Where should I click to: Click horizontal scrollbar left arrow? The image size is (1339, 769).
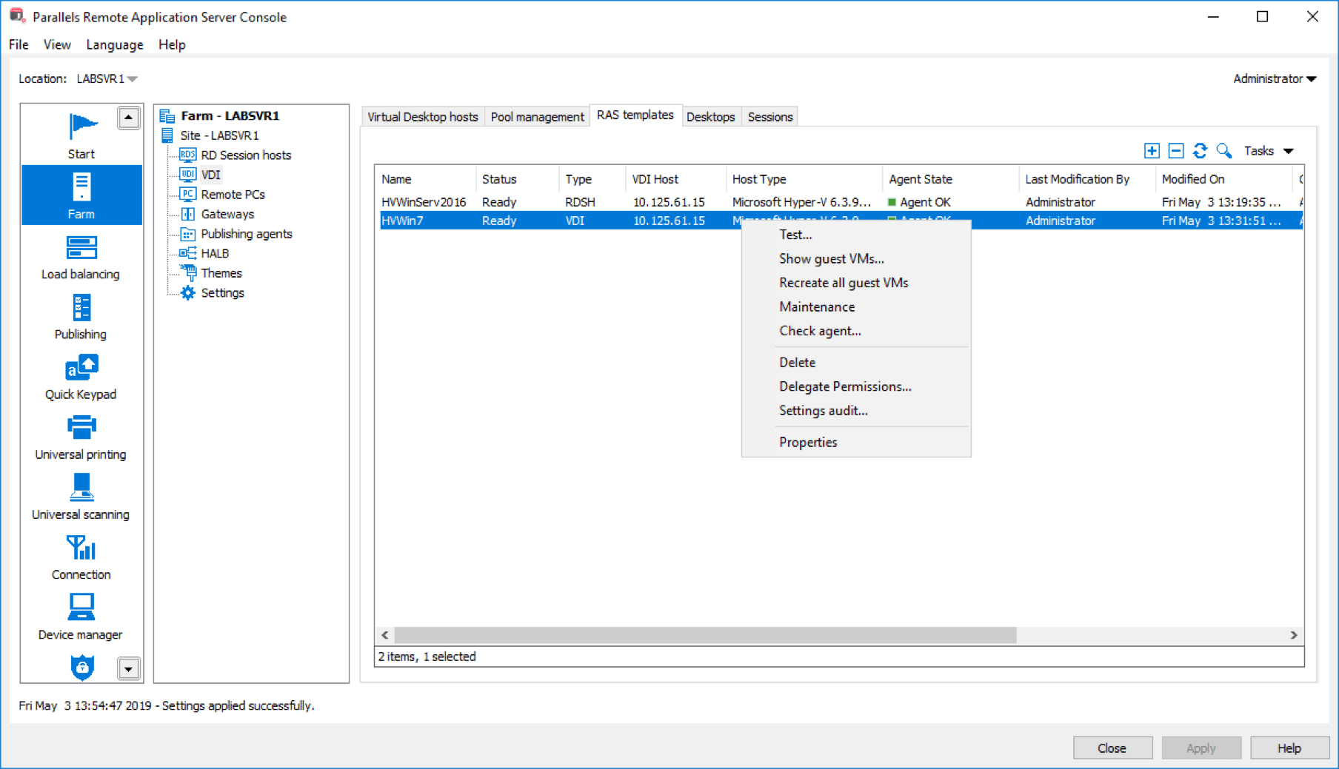coord(384,635)
